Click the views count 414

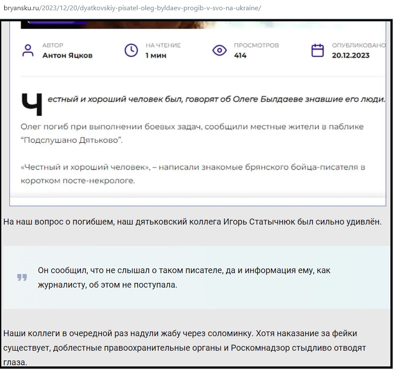pyautogui.click(x=240, y=55)
